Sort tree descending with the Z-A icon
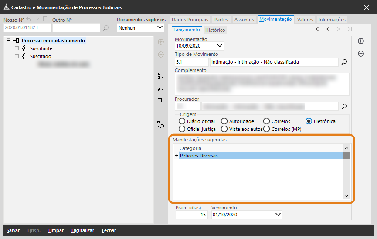Viewport: 377px width, 239px height. (x=161, y=88)
